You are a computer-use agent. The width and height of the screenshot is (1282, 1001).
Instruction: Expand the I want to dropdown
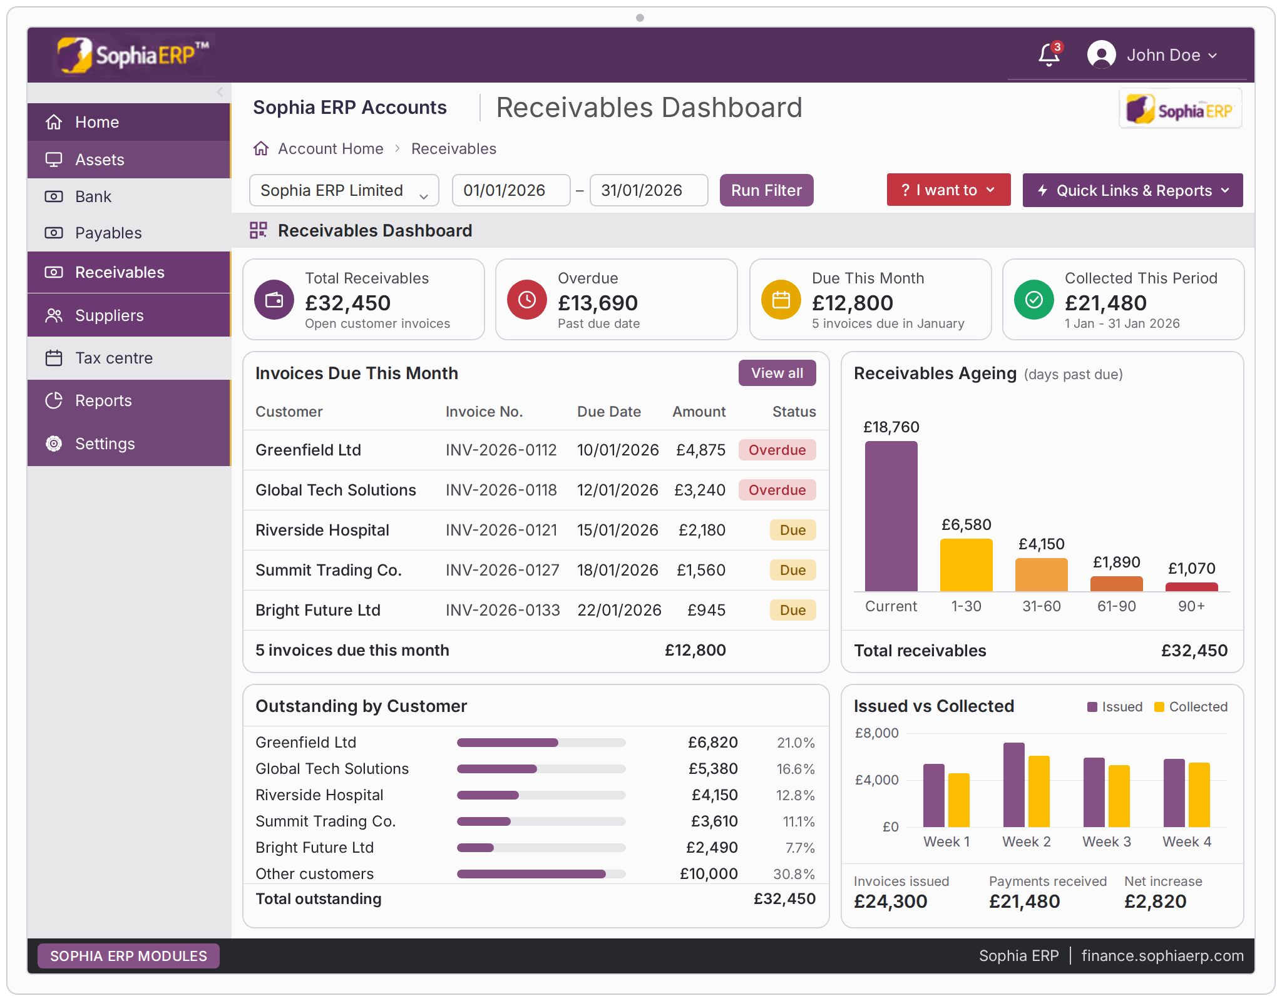(x=948, y=190)
